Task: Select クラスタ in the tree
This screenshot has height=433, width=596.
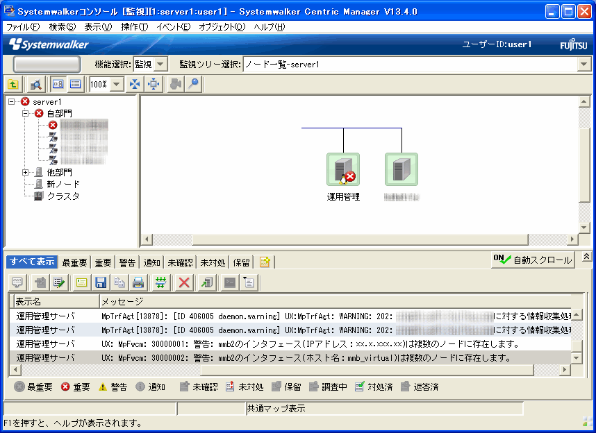Action: [x=63, y=196]
